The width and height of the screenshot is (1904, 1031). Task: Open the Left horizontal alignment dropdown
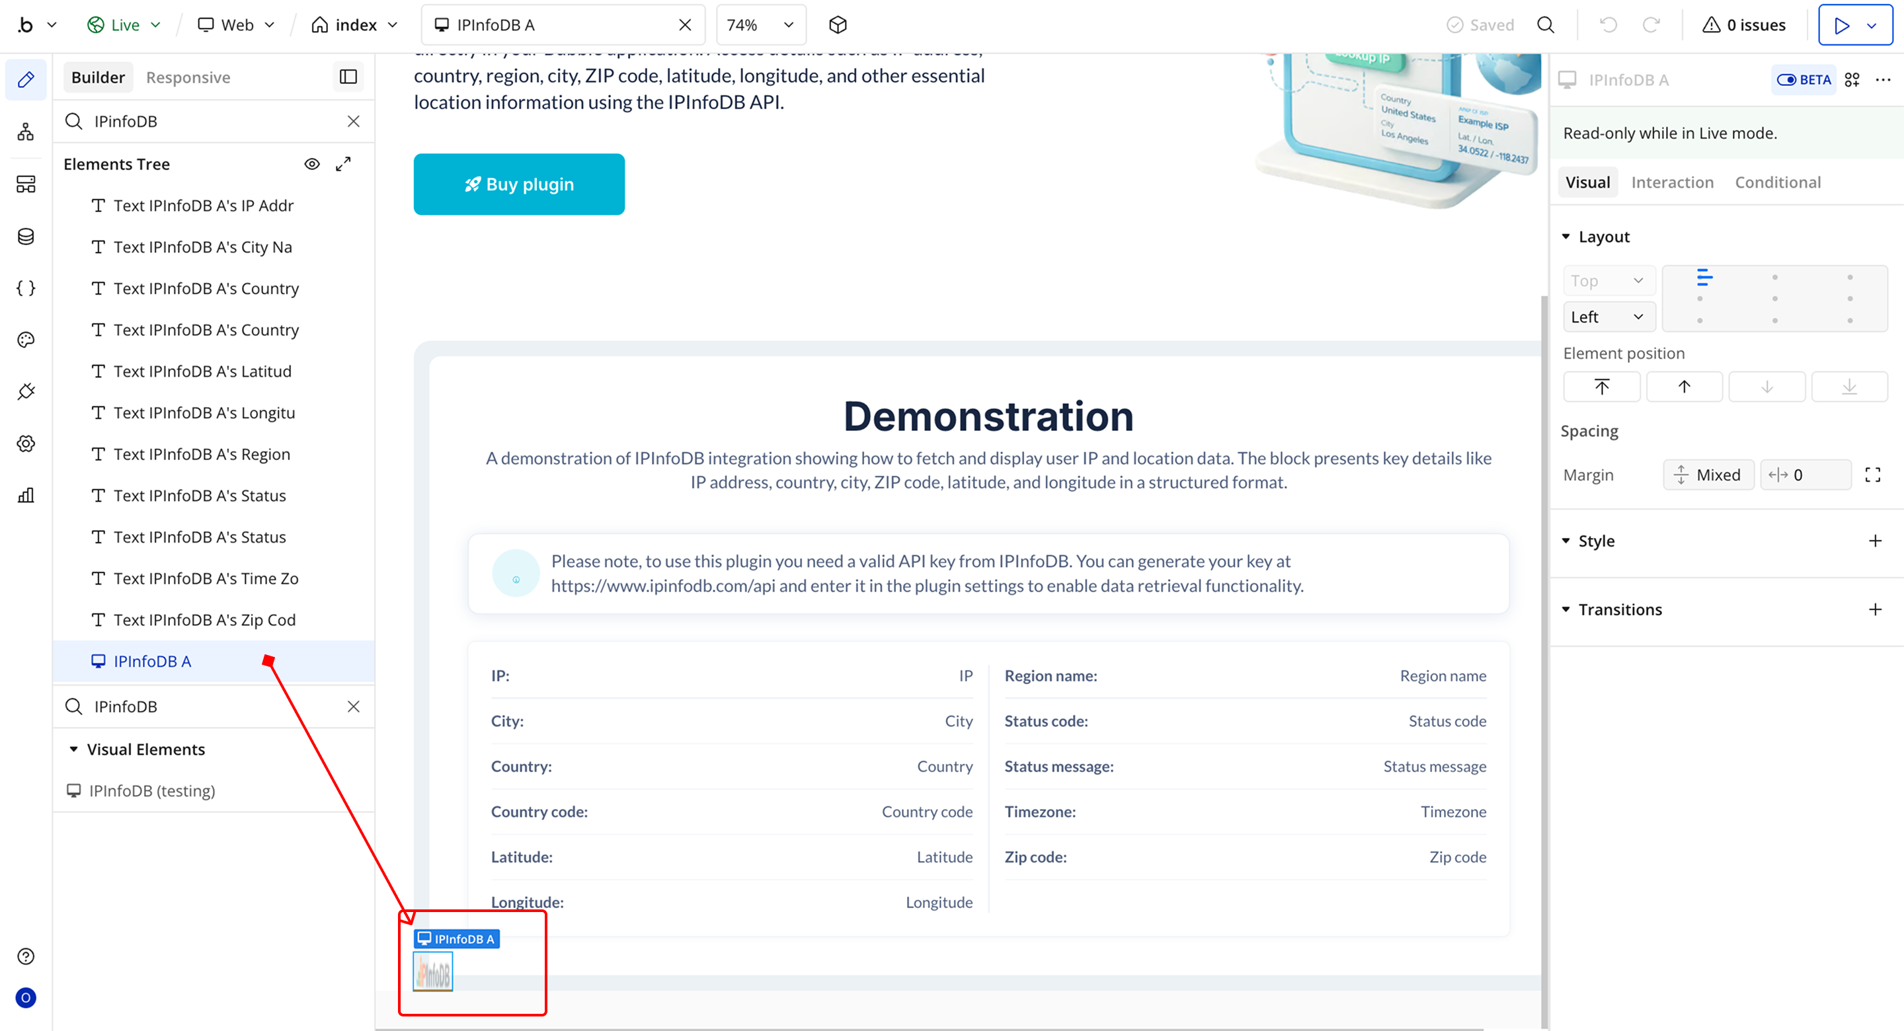click(1608, 317)
